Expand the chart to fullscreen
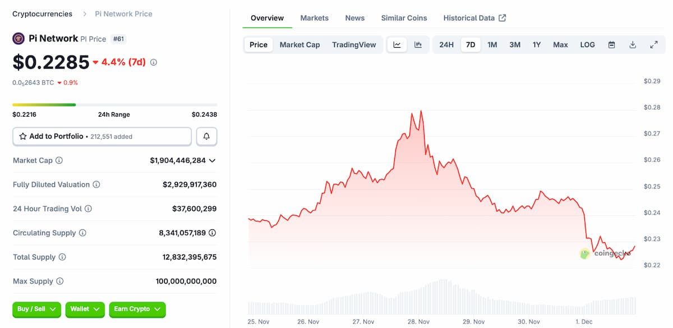The image size is (673, 328). 654,44
